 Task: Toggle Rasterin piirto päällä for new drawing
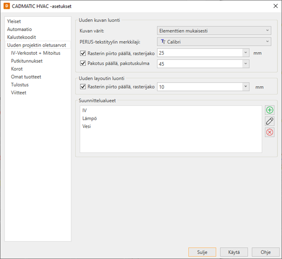click(x=83, y=53)
